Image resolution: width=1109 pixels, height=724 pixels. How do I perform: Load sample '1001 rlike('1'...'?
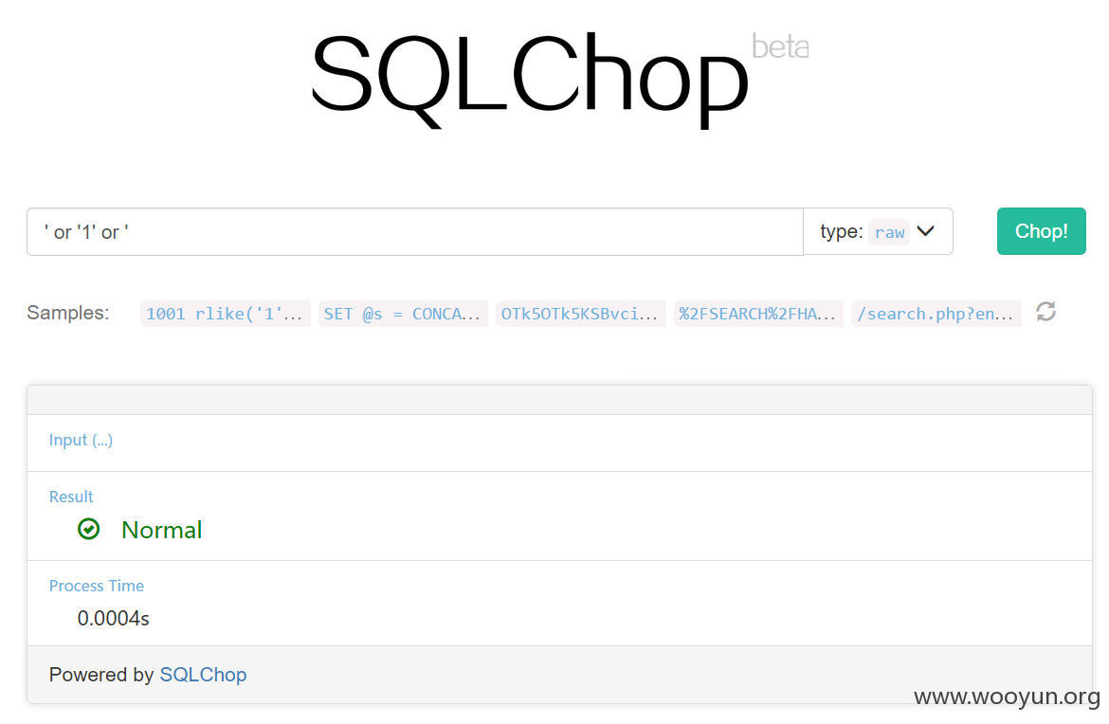click(x=225, y=314)
